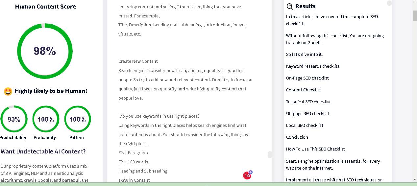Viewport: 417px width, 186px height.
Task: Click the text editor scrollbar handle
Action: [270, 154]
